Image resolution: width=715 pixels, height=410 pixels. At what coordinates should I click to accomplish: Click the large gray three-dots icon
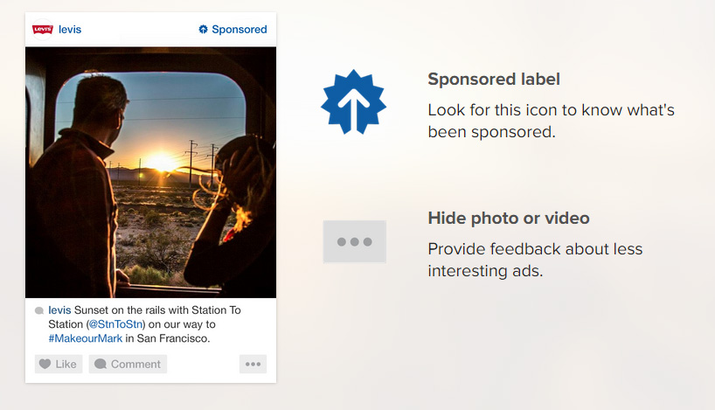pos(354,241)
